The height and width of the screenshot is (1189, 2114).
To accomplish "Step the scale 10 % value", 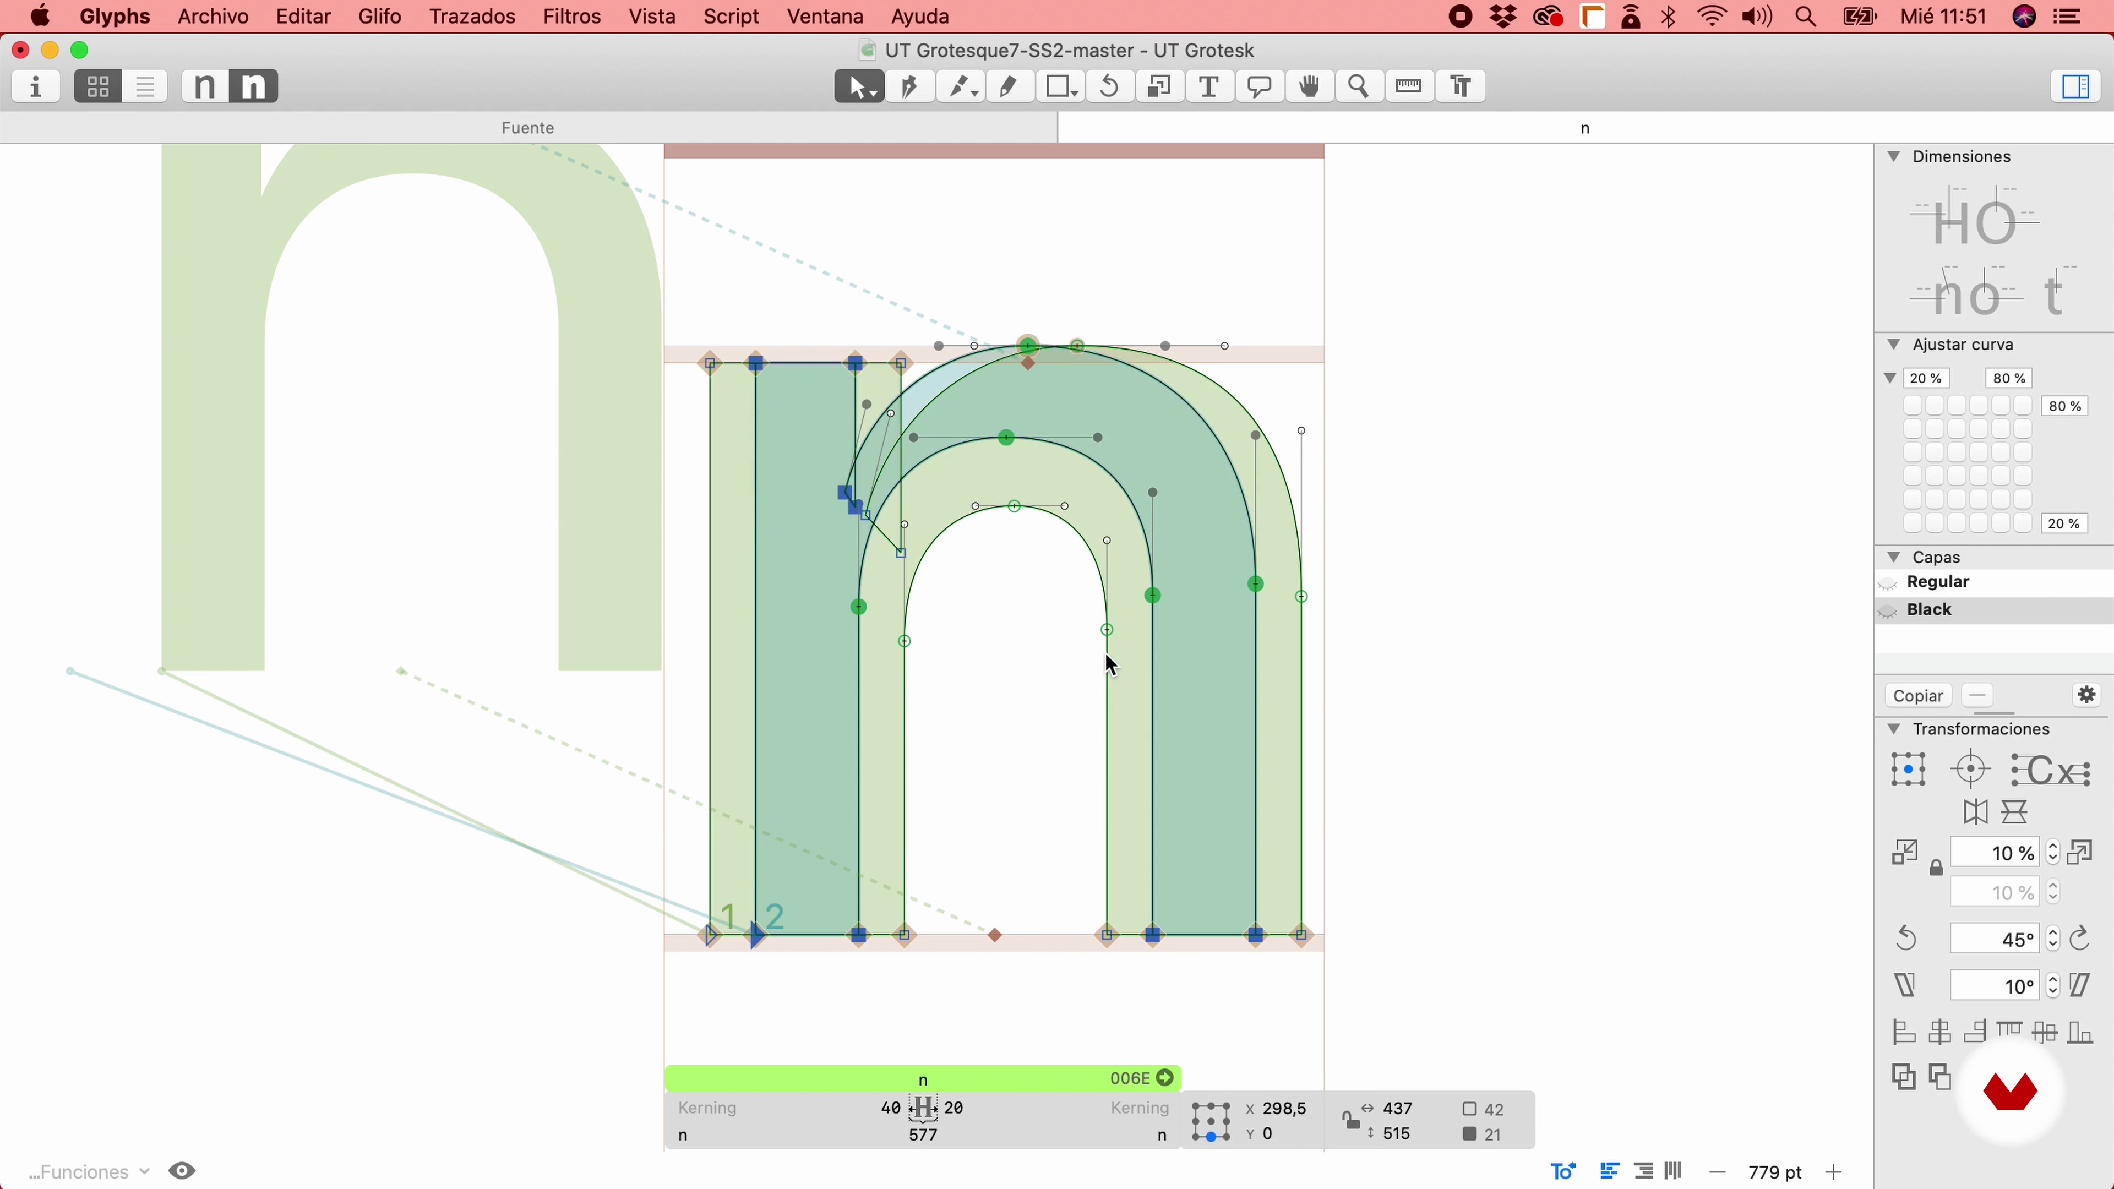I will (2052, 853).
